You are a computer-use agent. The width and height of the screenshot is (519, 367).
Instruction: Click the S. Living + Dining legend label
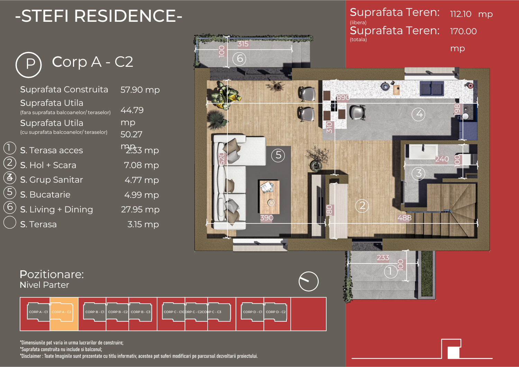pyautogui.click(x=56, y=210)
